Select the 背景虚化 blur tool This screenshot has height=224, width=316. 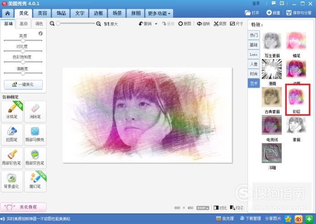coord(12,181)
